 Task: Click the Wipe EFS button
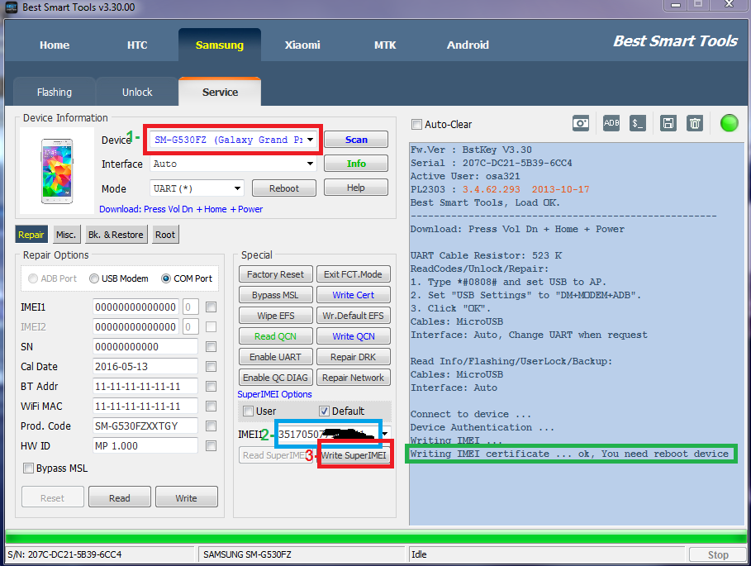coord(275,316)
